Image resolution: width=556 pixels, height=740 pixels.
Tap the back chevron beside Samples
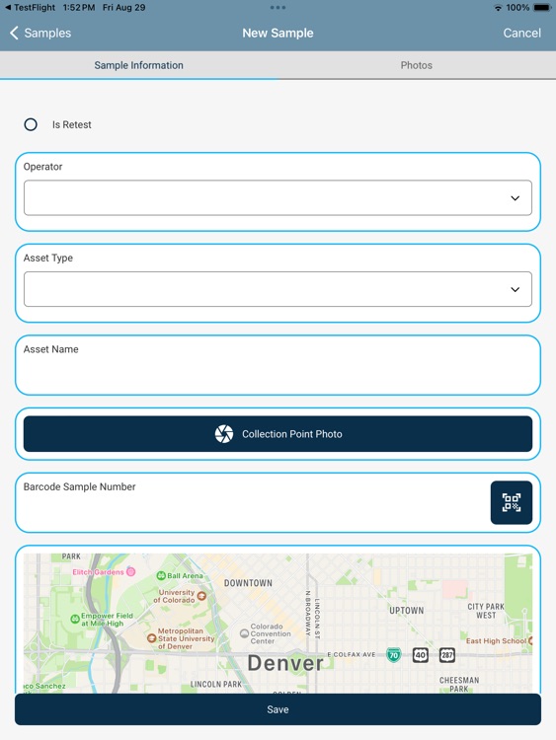click(14, 33)
